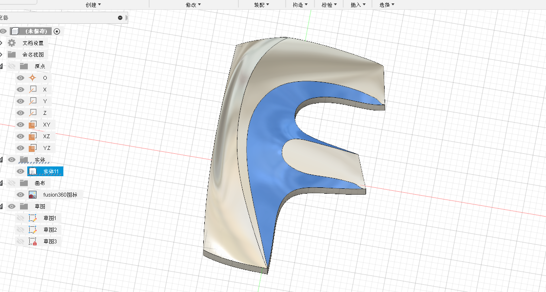Image resolution: width=546 pixels, height=292 pixels.
Task: Click the 原点 folder icon
Action: (x=24, y=66)
